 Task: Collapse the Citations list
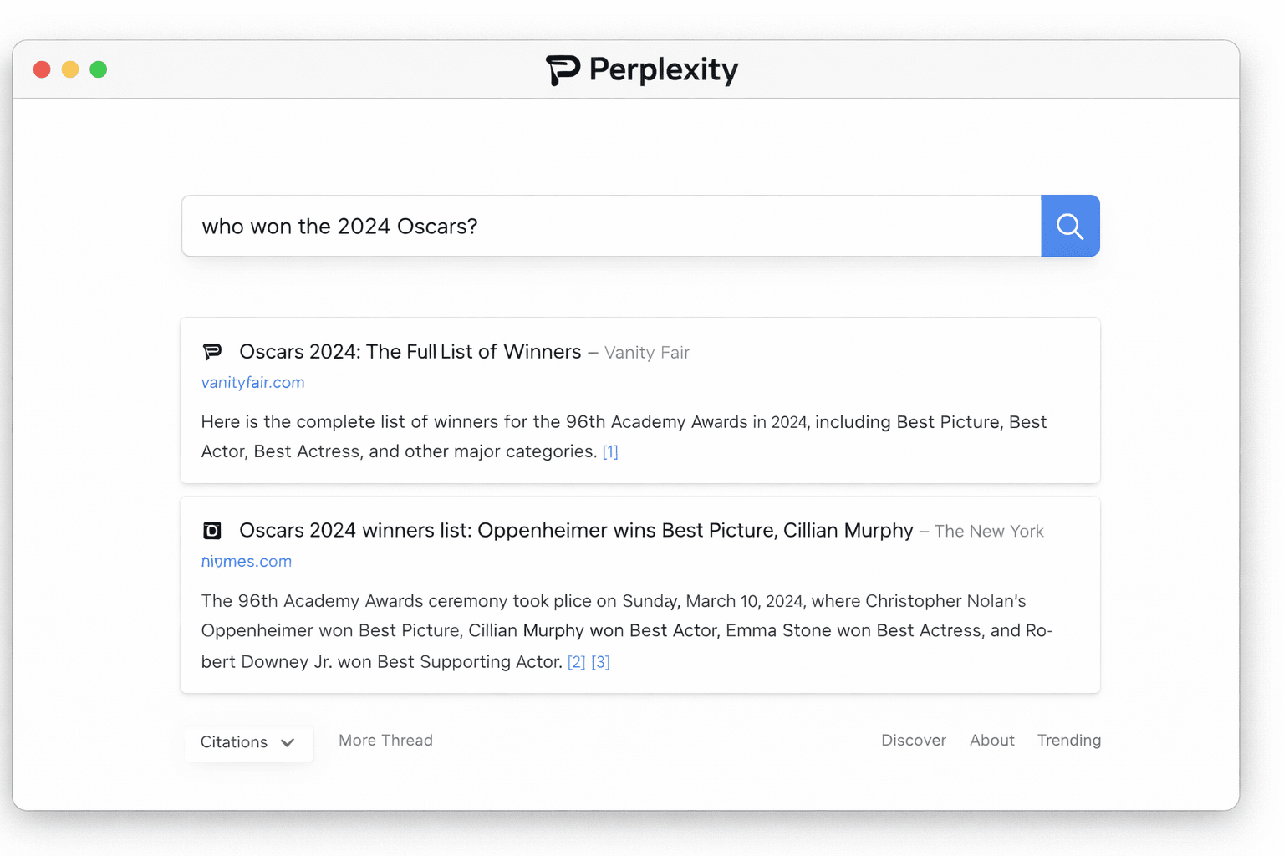pos(247,742)
